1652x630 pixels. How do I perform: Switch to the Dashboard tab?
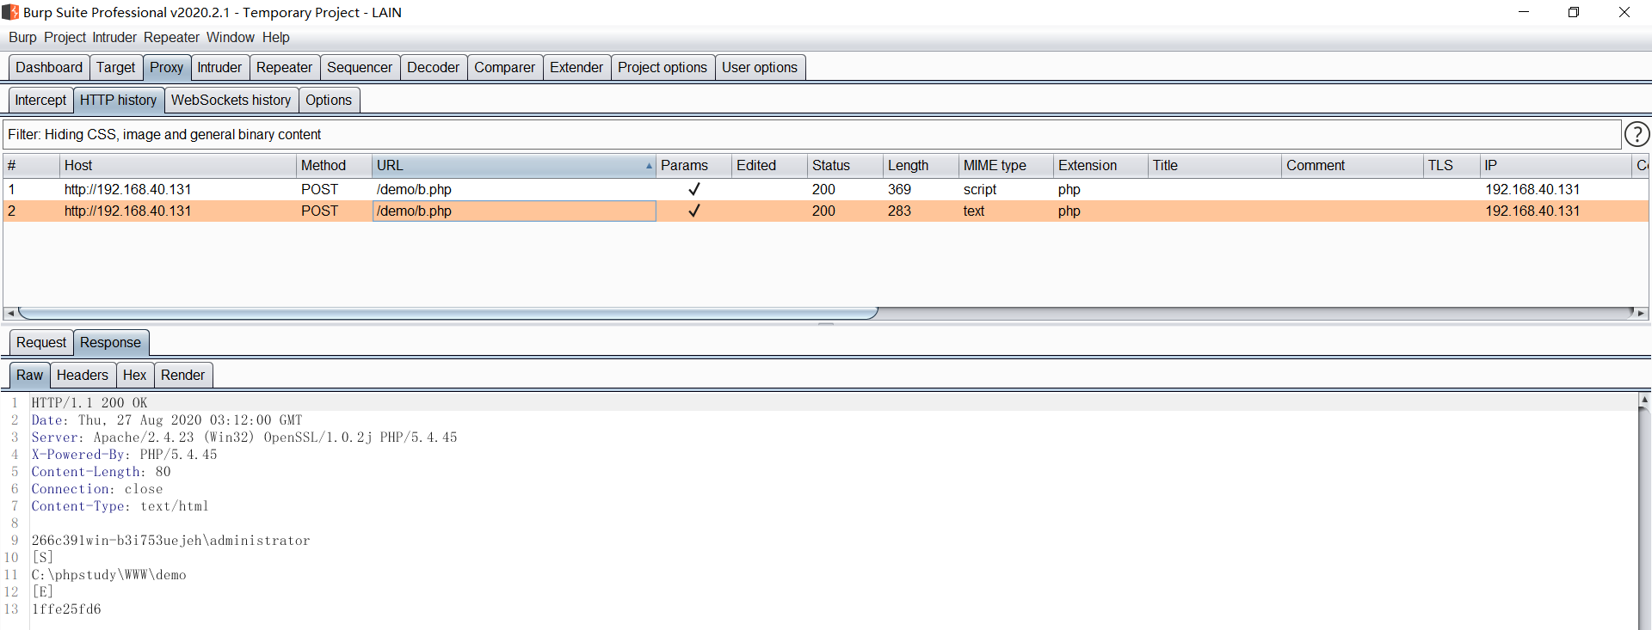(49, 67)
